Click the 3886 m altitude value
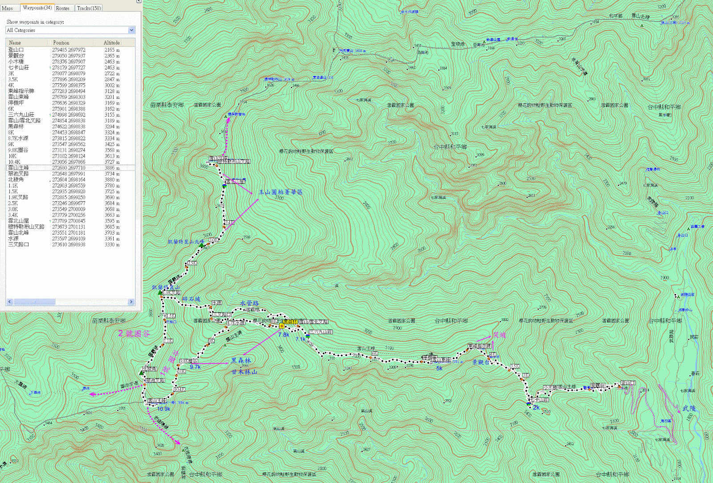 click(112, 168)
